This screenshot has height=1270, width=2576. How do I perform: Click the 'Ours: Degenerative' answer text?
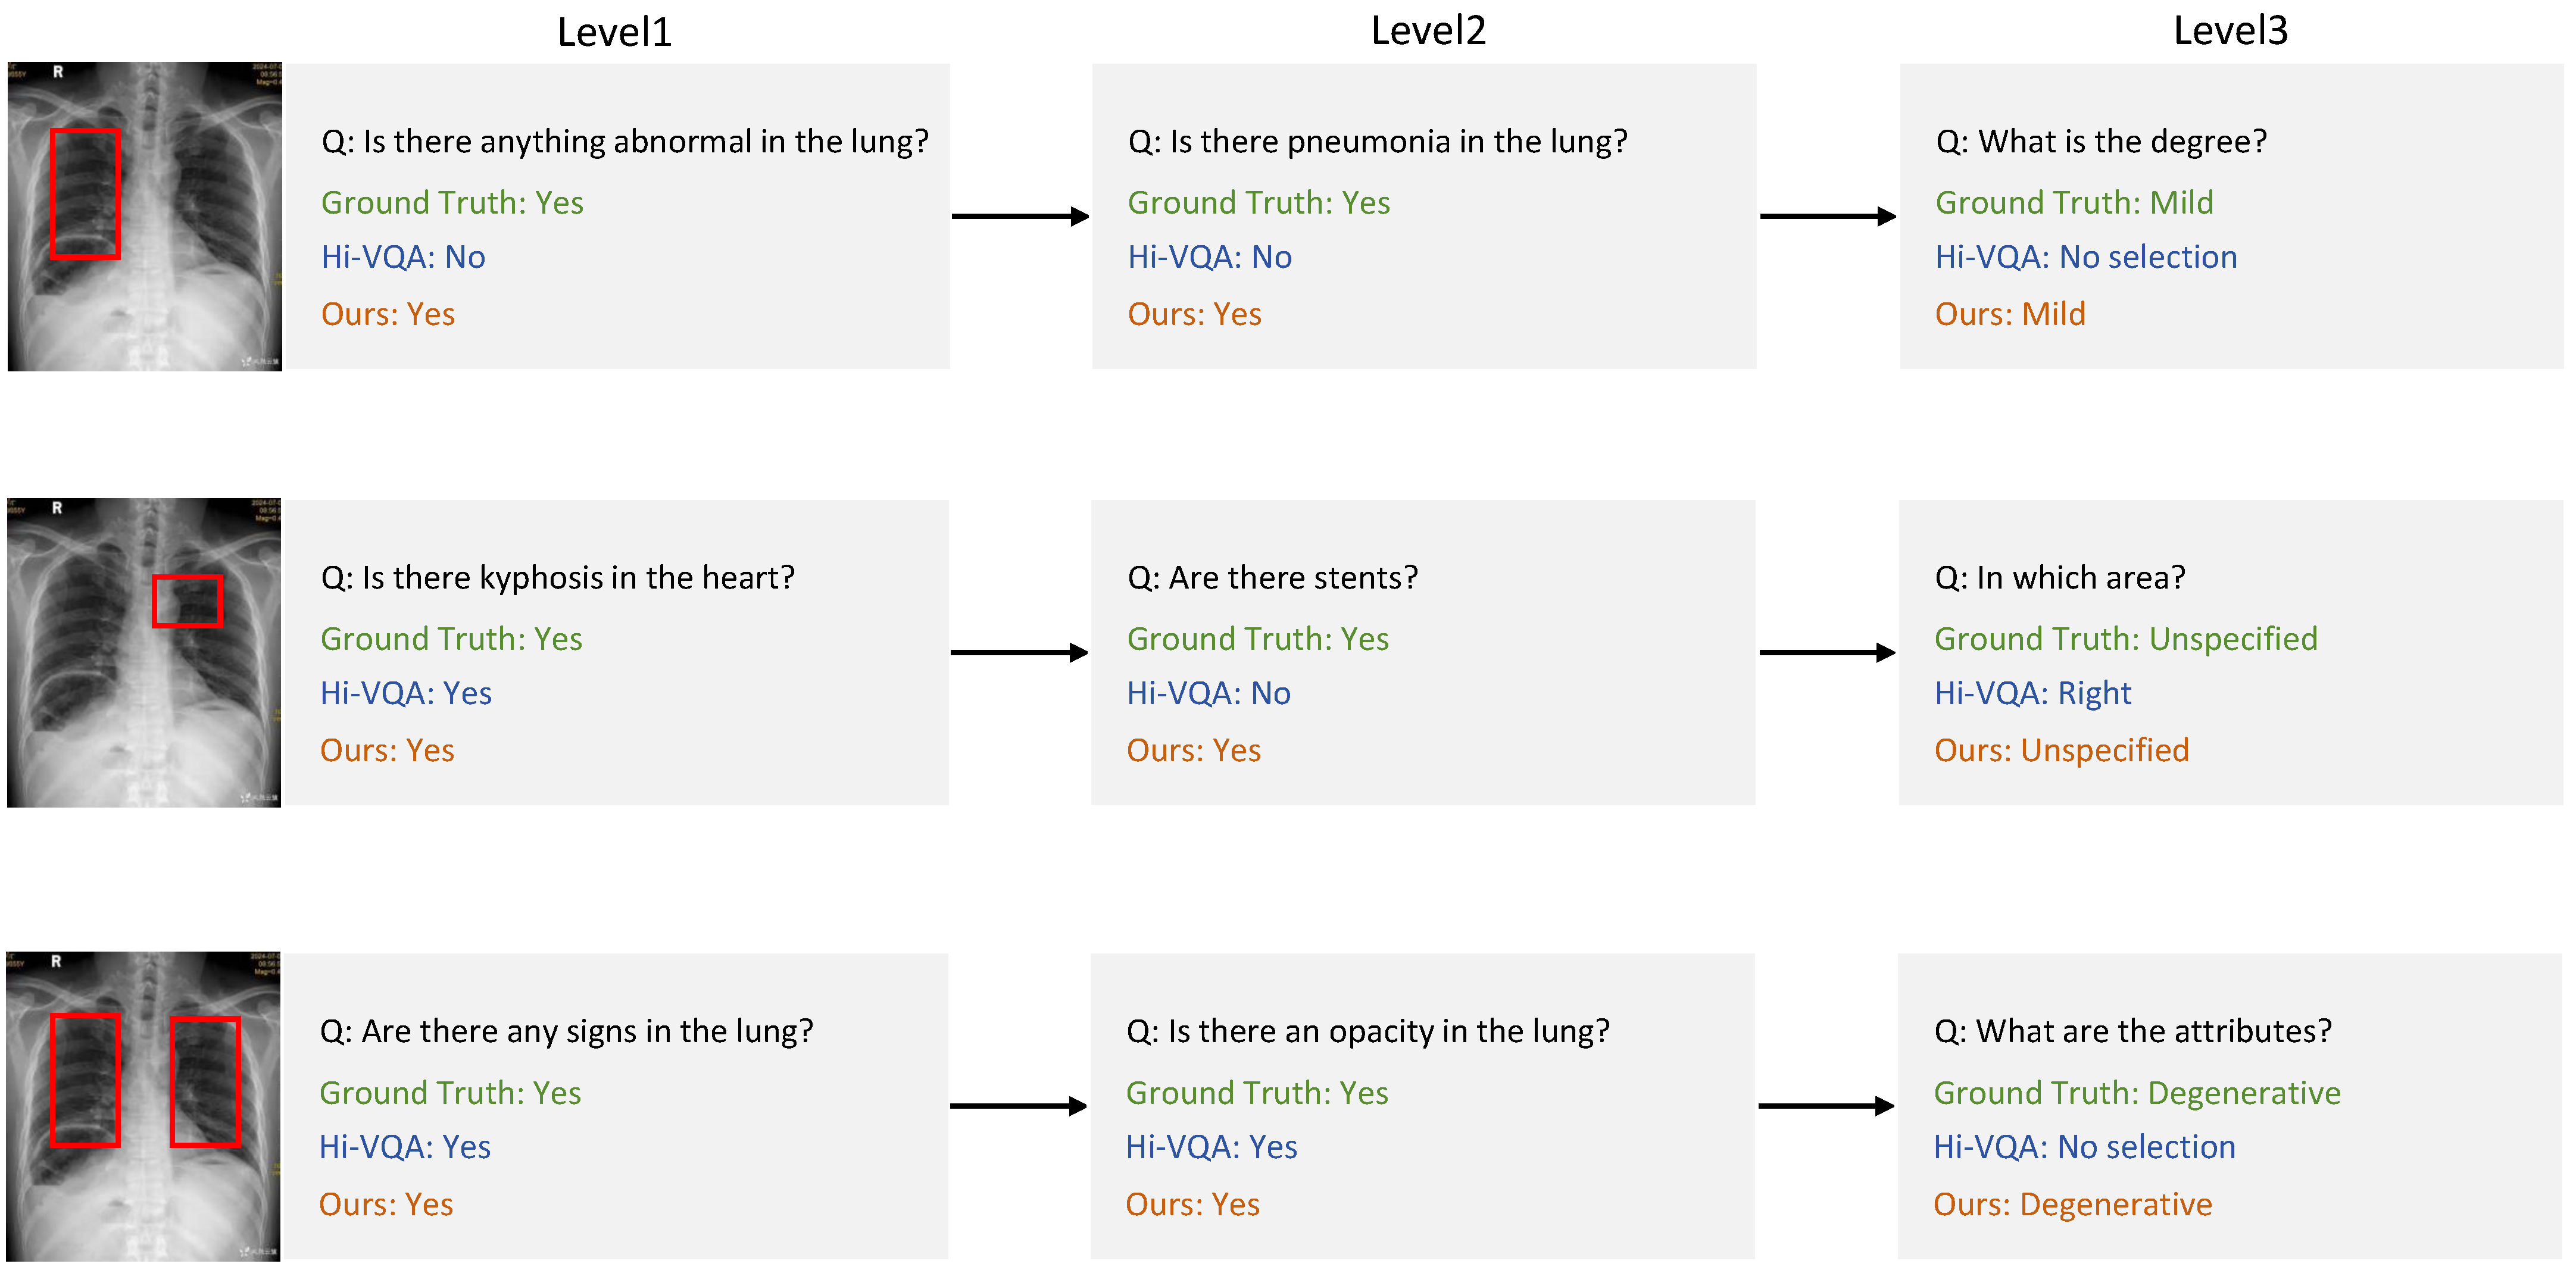click(x=2072, y=1204)
